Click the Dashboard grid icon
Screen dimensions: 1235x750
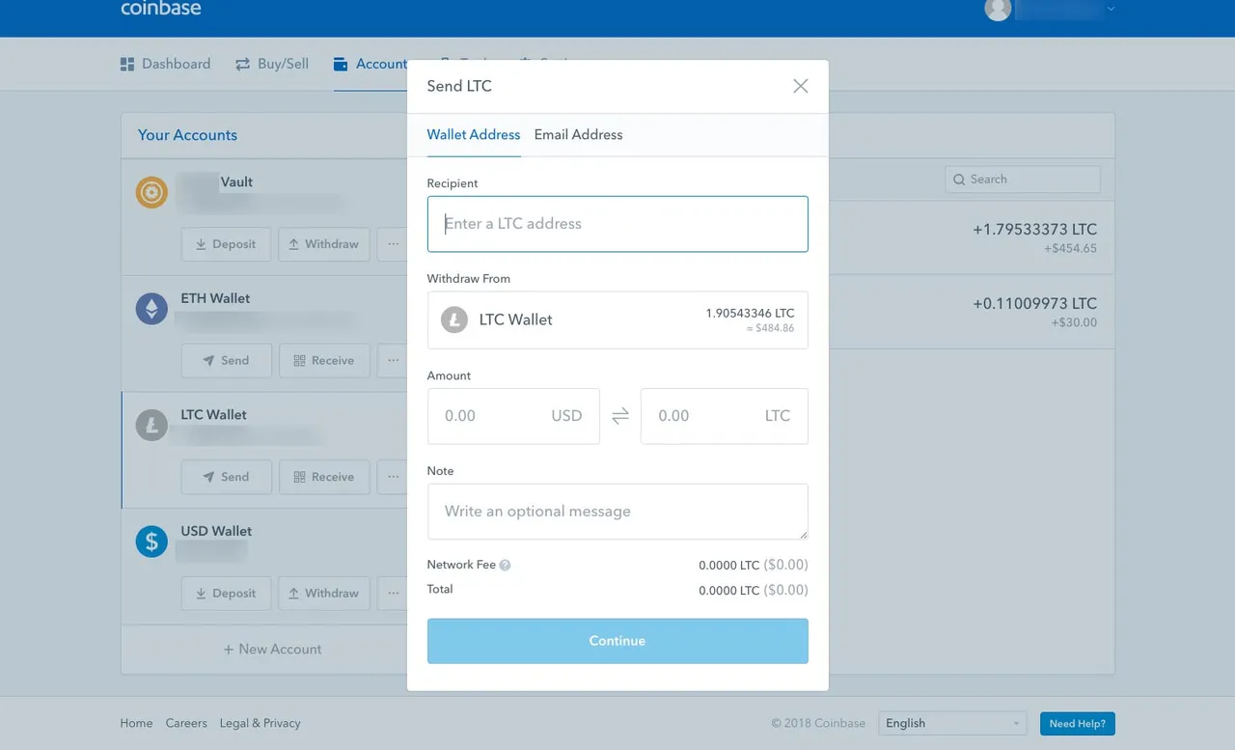point(126,64)
